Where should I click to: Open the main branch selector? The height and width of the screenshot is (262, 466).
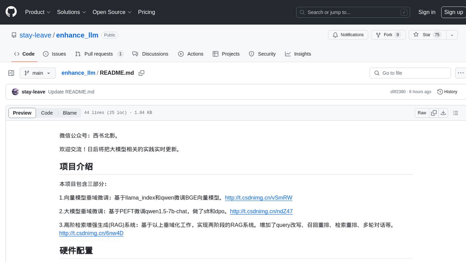[x=38, y=73]
